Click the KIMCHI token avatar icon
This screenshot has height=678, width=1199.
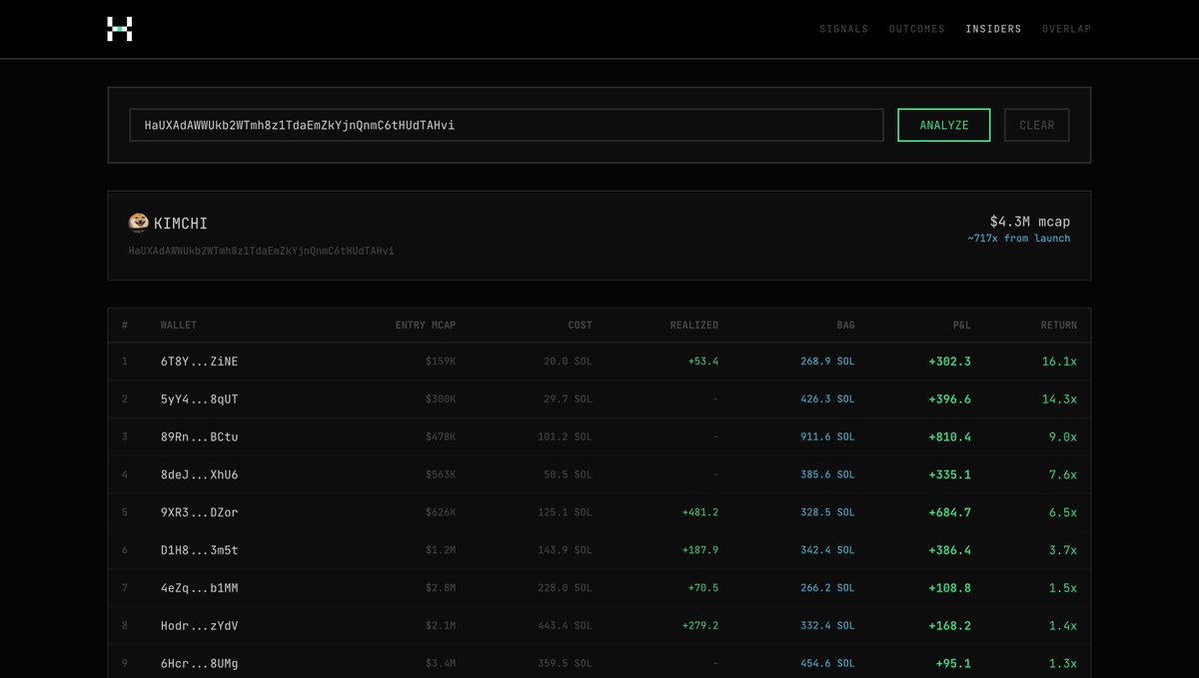(139, 222)
